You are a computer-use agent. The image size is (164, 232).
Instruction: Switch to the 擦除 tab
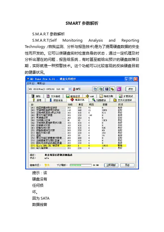point(36,96)
